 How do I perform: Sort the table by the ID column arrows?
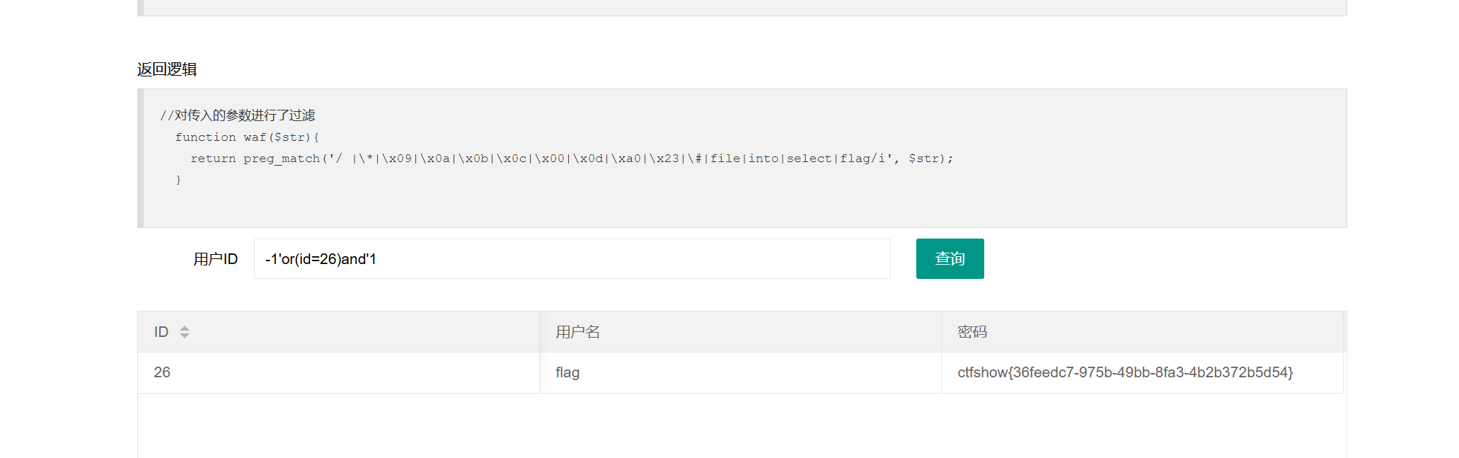pyautogui.click(x=185, y=332)
